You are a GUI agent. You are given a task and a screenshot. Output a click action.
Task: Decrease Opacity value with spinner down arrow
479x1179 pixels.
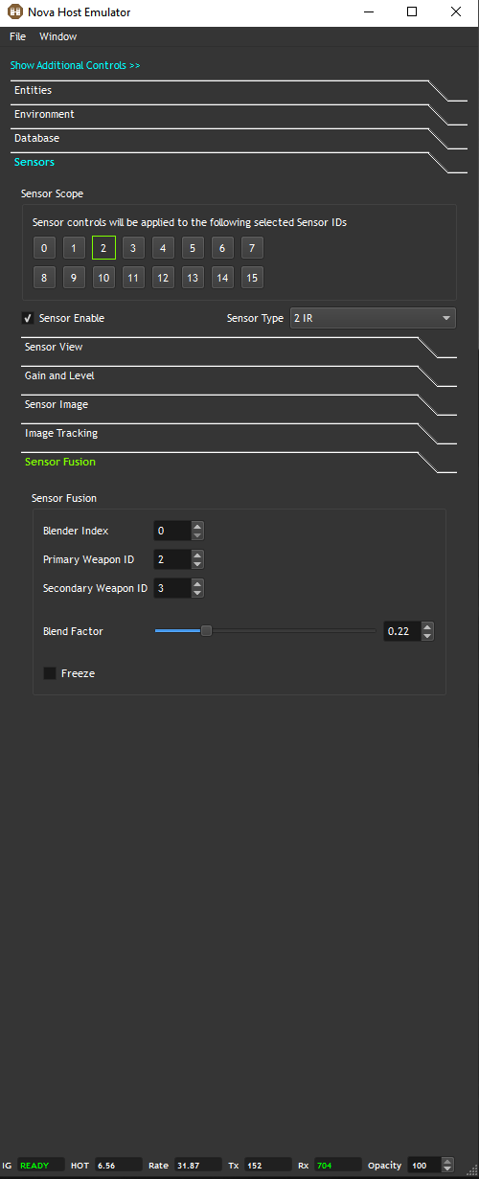[x=447, y=1169]
